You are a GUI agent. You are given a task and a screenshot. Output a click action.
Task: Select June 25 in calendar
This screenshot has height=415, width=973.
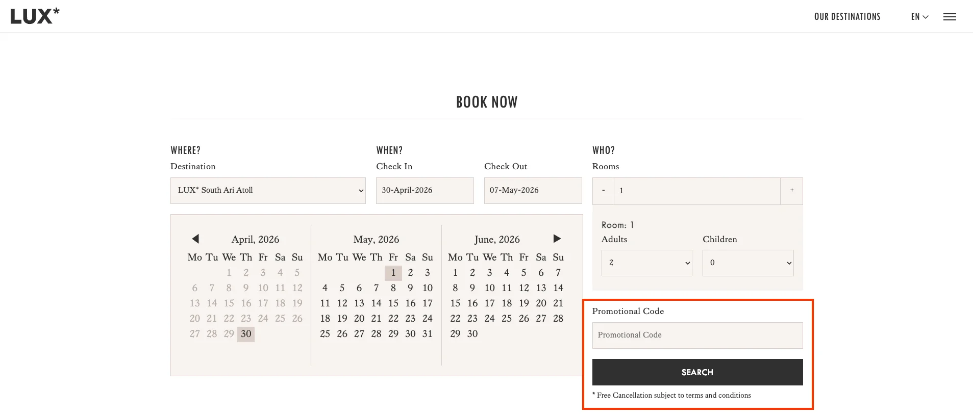(x=507, y=319)
